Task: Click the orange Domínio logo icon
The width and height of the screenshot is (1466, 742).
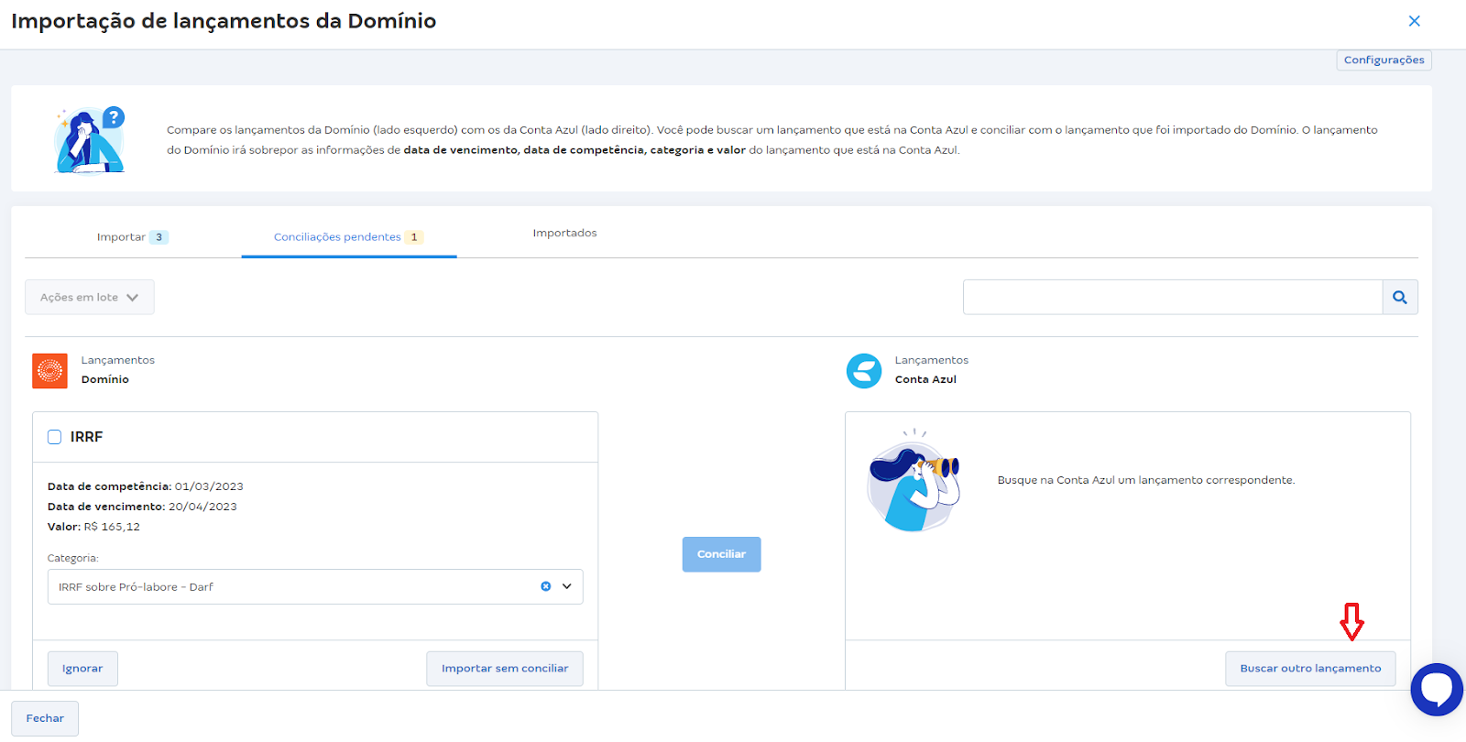Action: 49,371
